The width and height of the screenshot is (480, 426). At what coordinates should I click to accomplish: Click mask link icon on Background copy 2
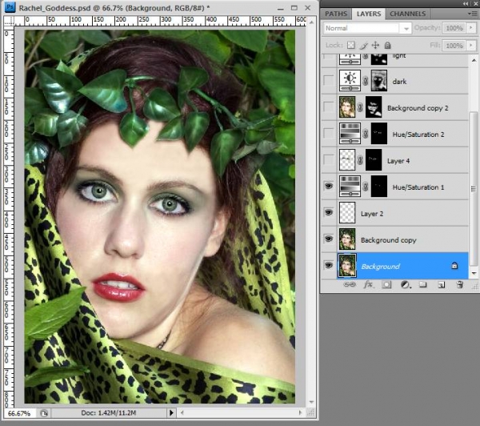(360, 107)
